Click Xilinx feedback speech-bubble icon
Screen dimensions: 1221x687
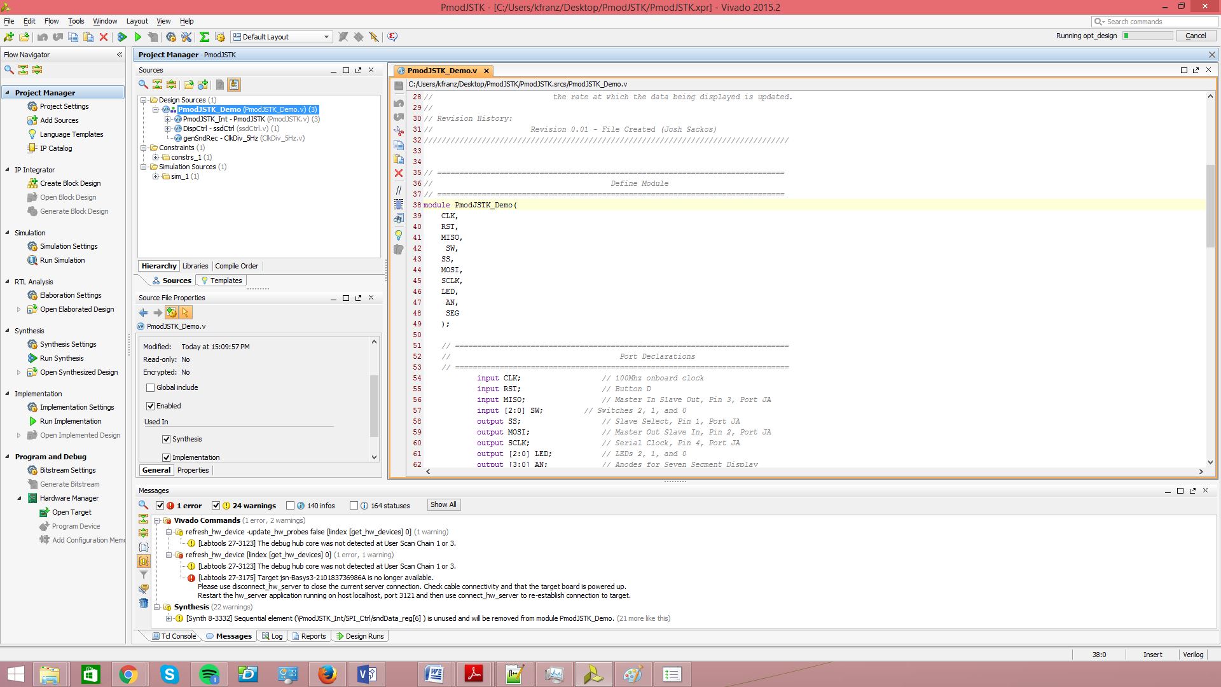click(x=392, y=37)
